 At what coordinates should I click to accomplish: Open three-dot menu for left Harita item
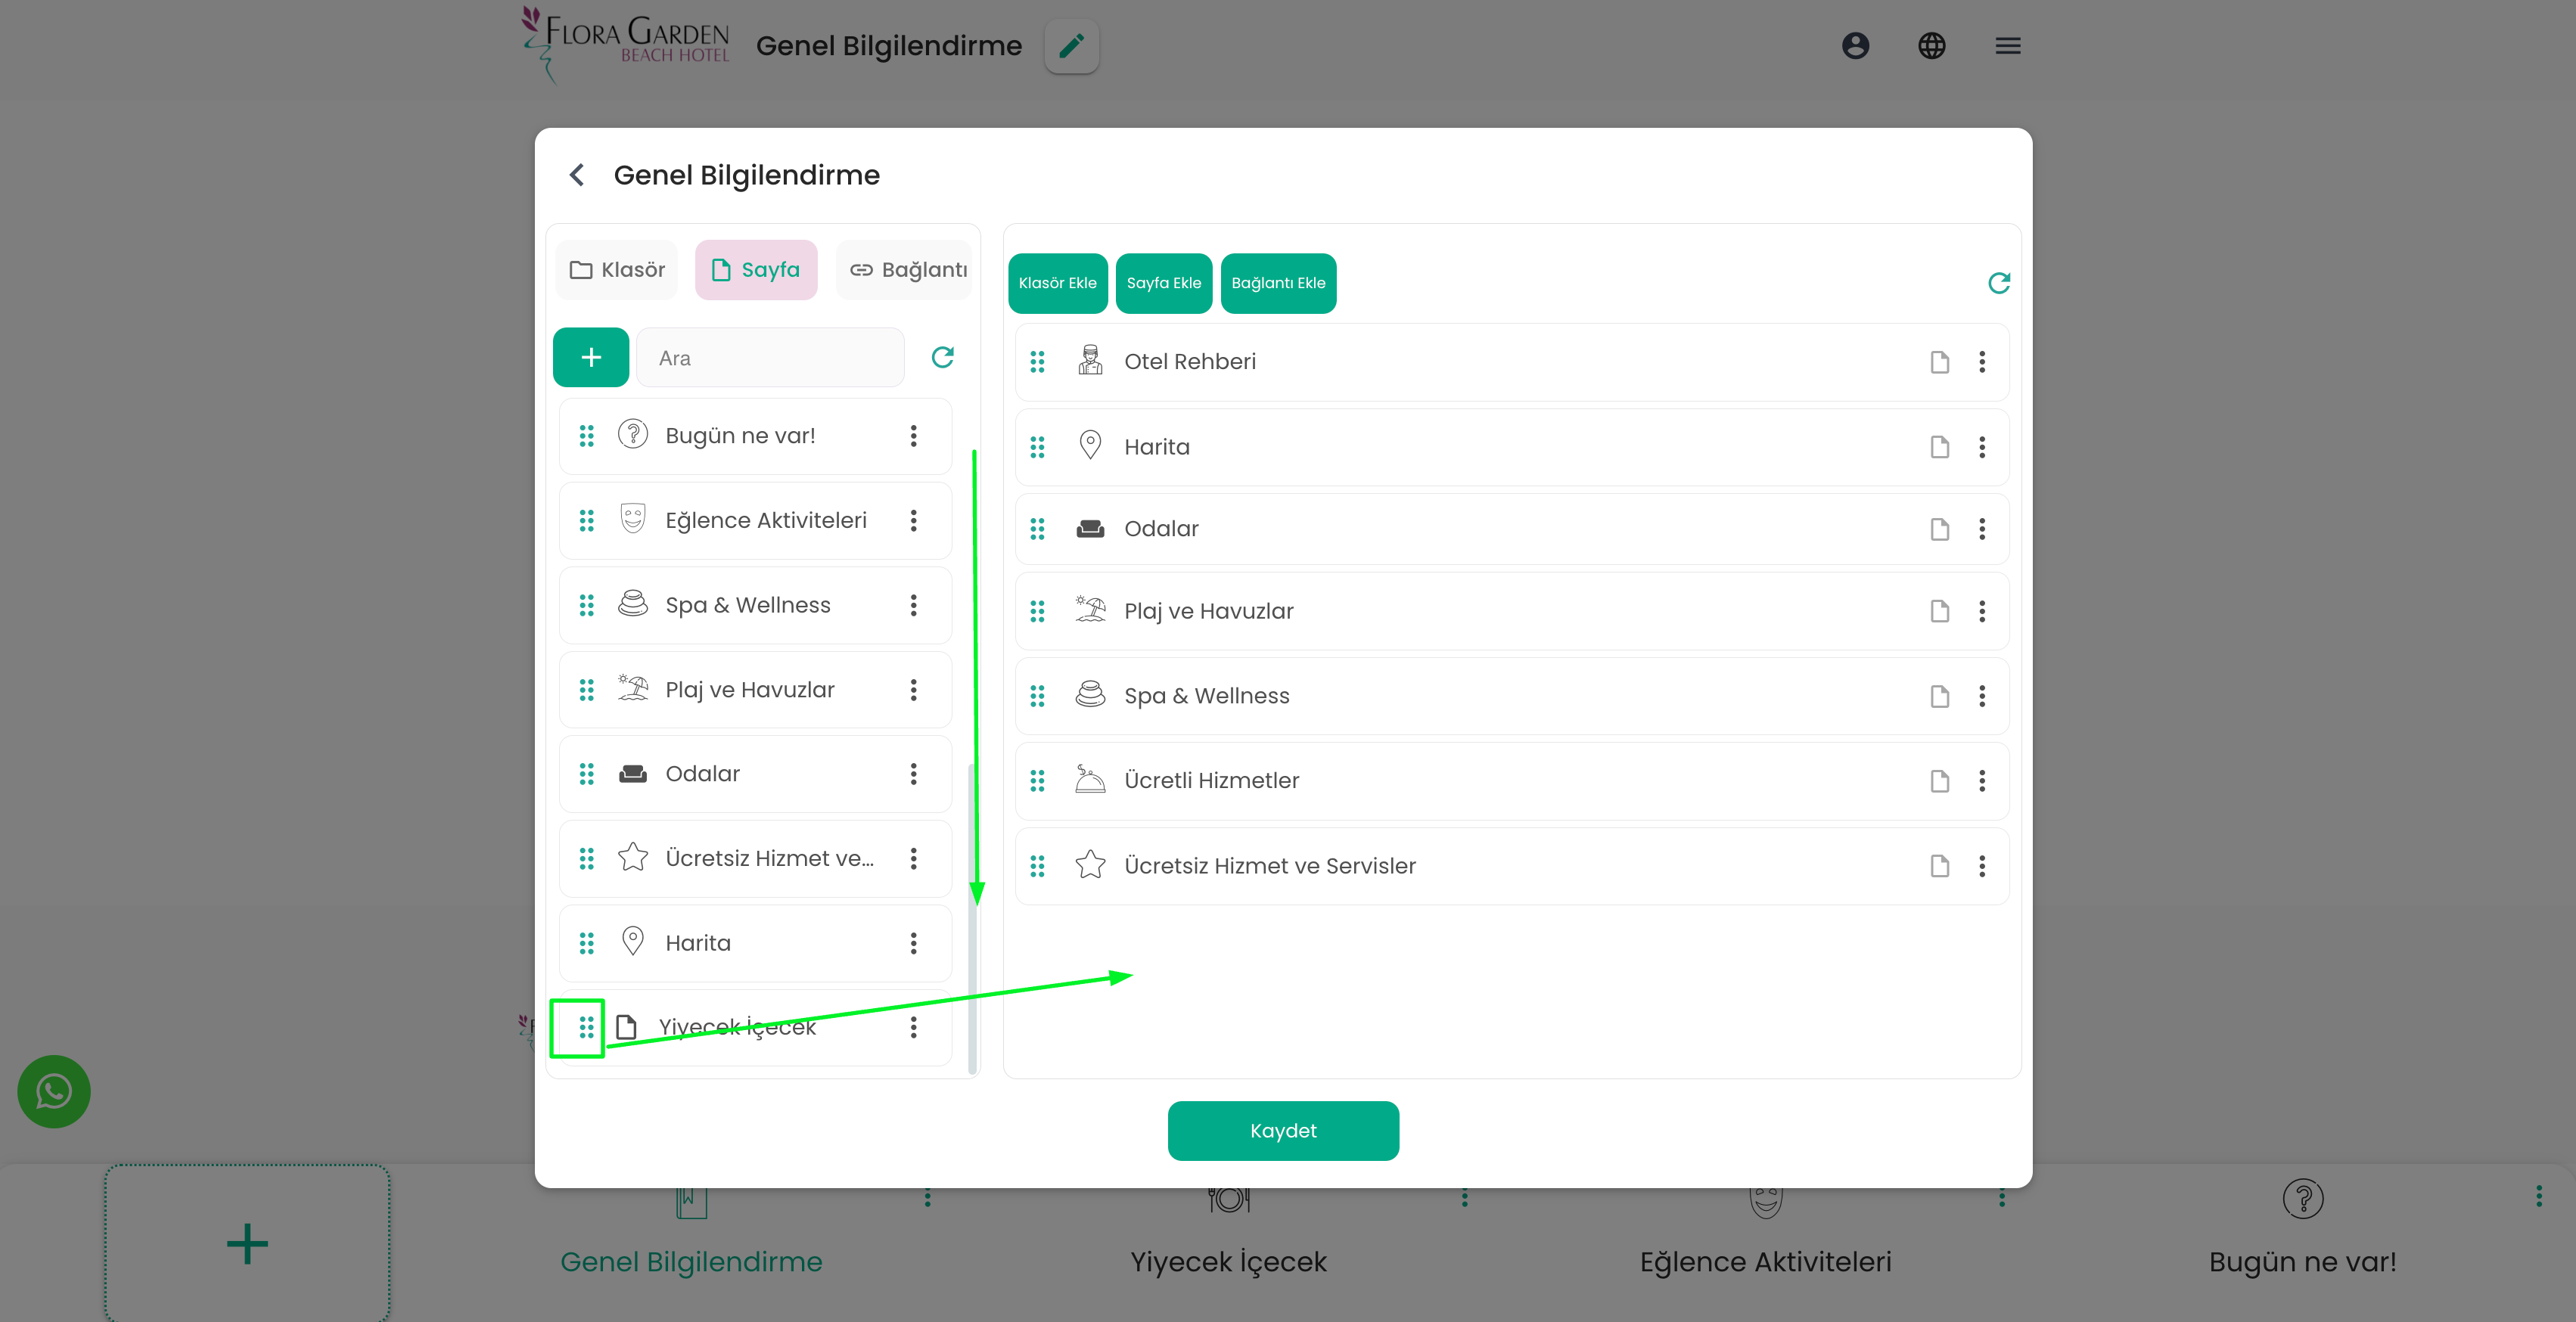click(913, 943)
